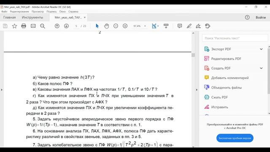Close the Мет_указ_лаб_ТАУ document tab
The height and width of the screenshot is (152, 270).
[x=85, y=17]
